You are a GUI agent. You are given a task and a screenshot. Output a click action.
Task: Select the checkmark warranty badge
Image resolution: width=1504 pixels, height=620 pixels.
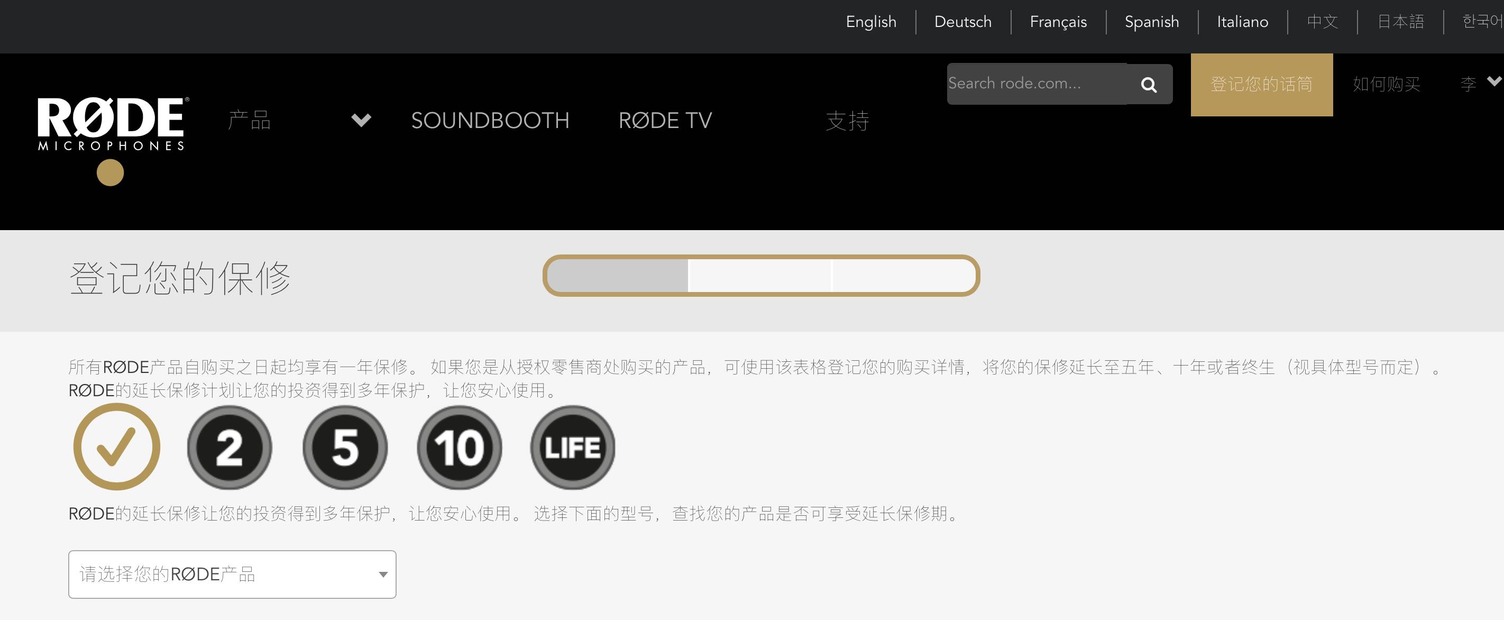[x=117, y=446]
